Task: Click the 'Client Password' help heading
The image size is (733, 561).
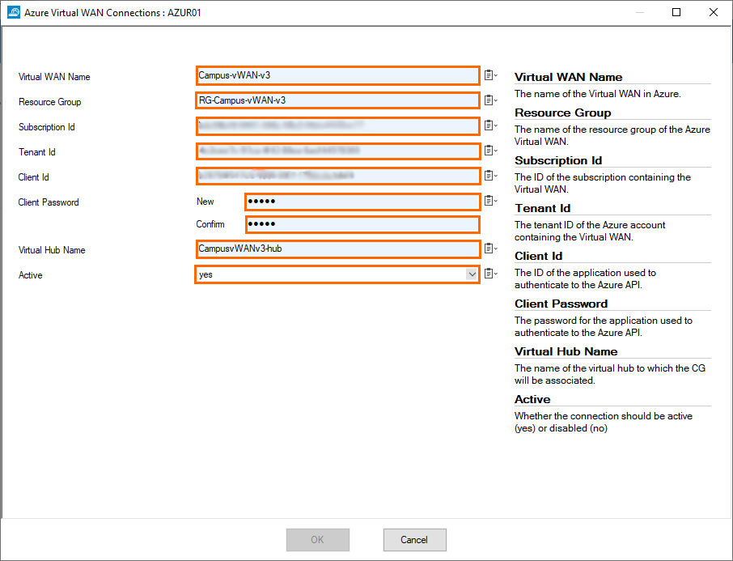Action: coord(561,304)
